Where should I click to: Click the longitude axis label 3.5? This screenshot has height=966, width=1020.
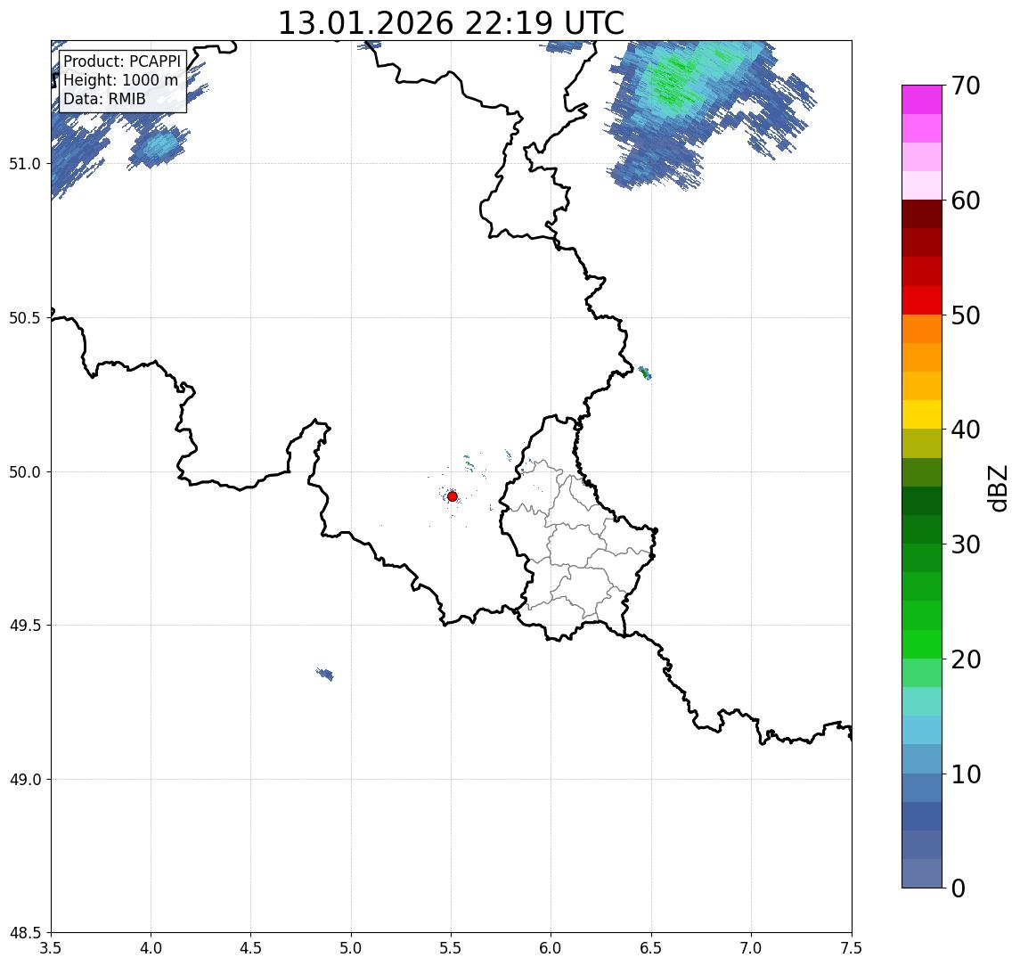coord(51,948)
